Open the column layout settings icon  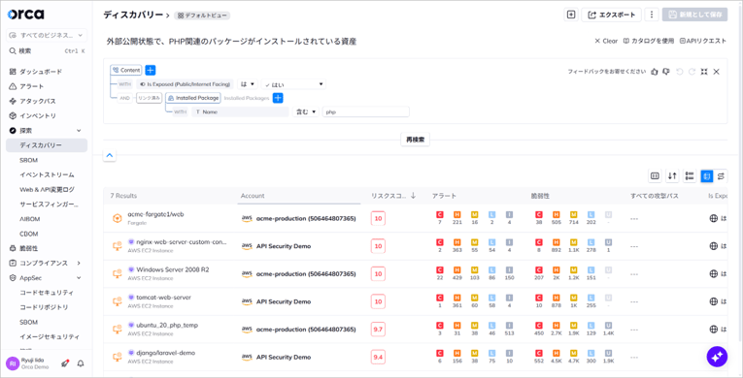pos(655,176)
